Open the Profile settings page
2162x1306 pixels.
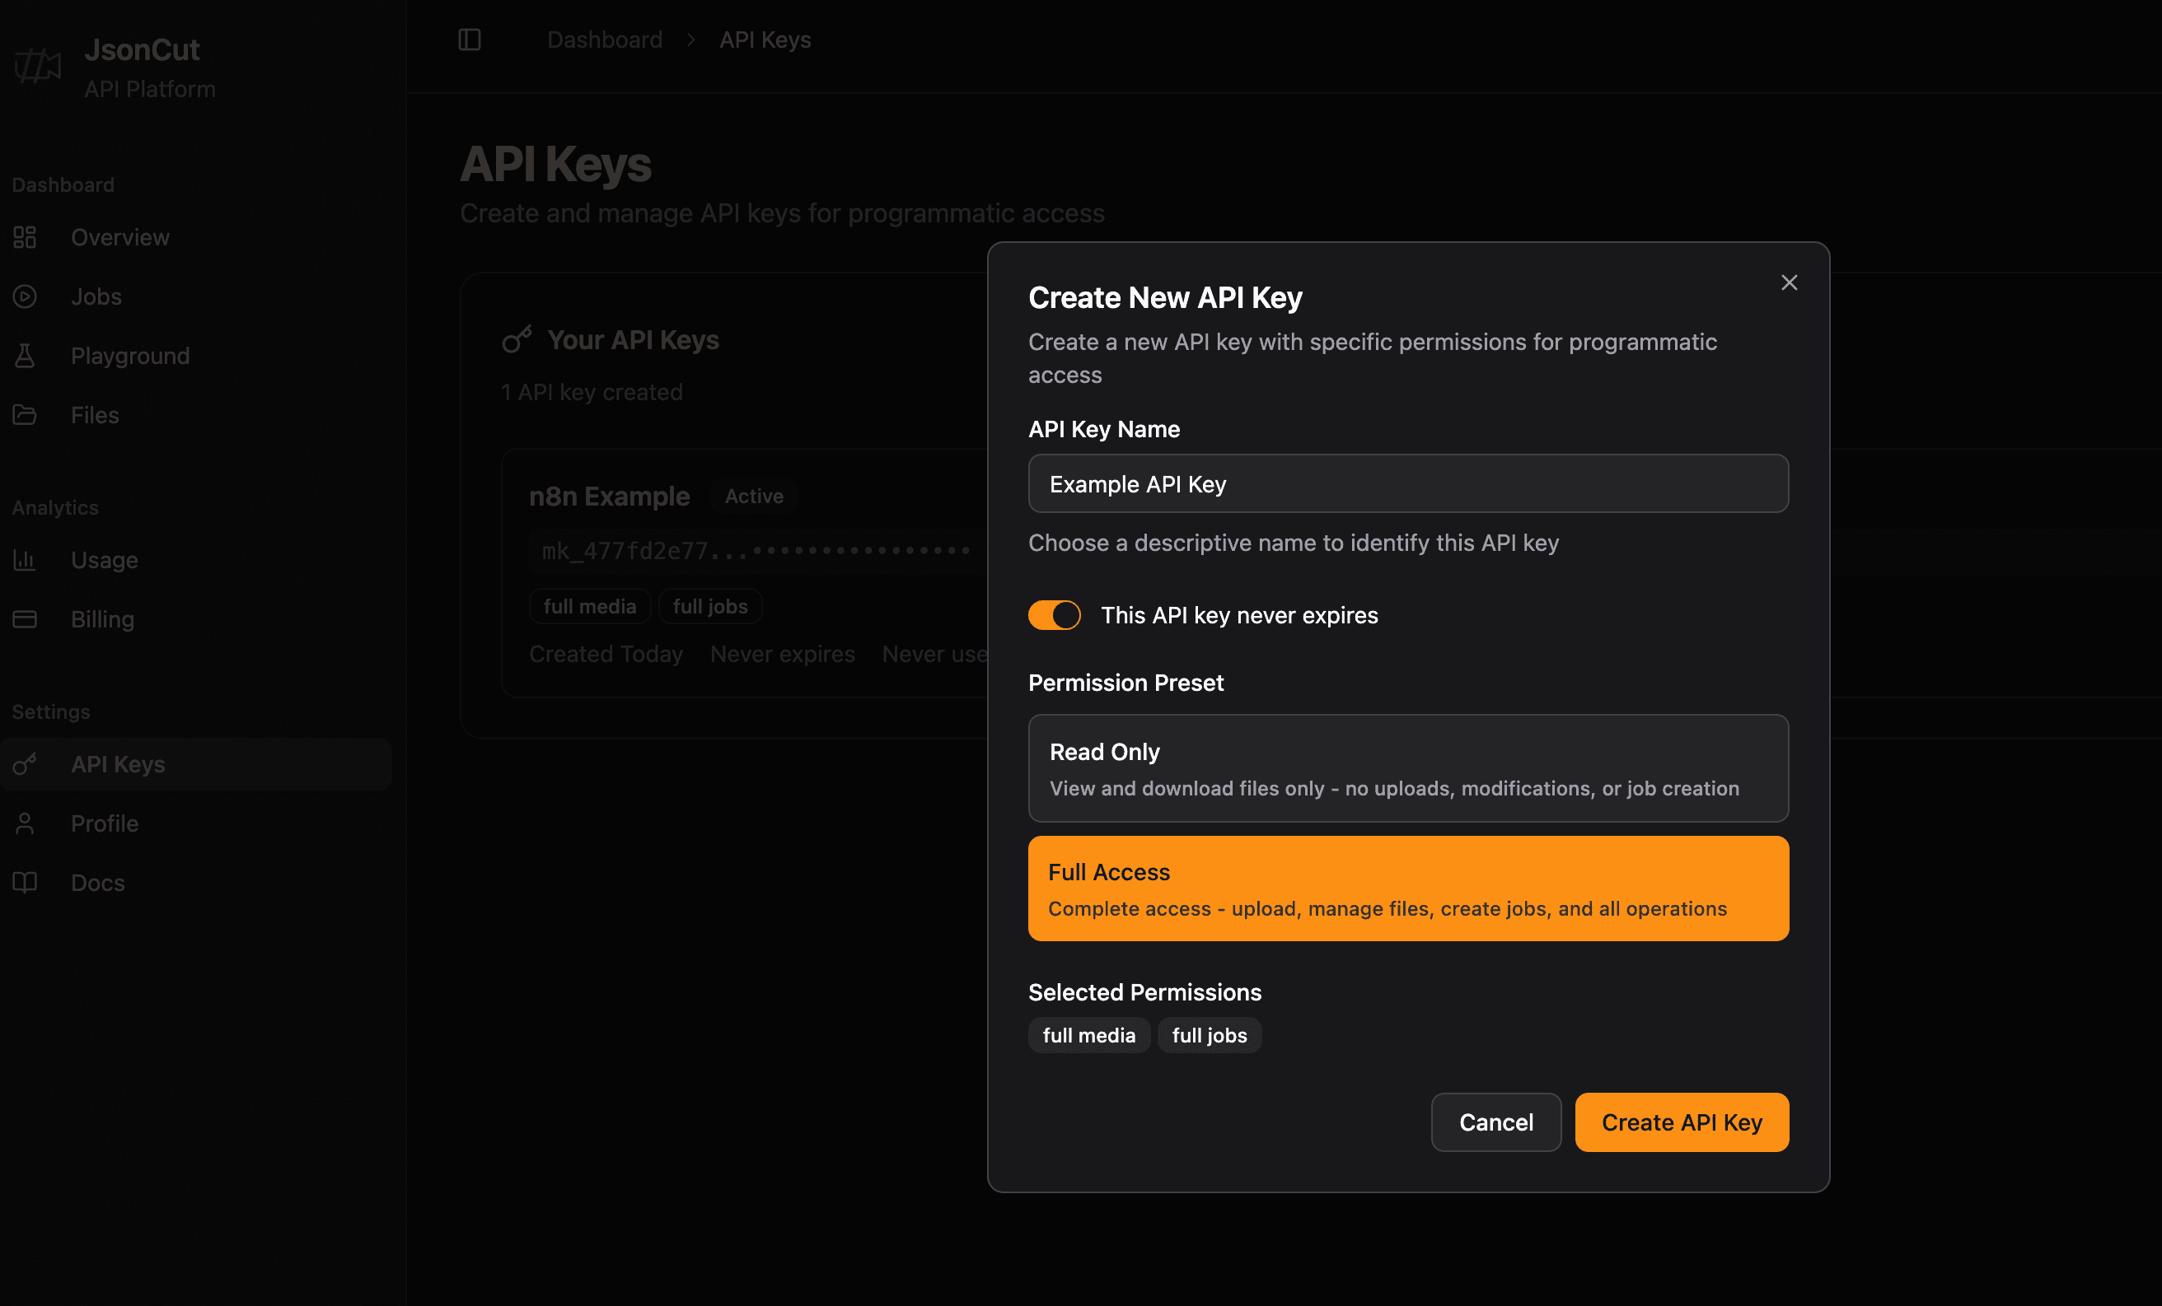105,823
